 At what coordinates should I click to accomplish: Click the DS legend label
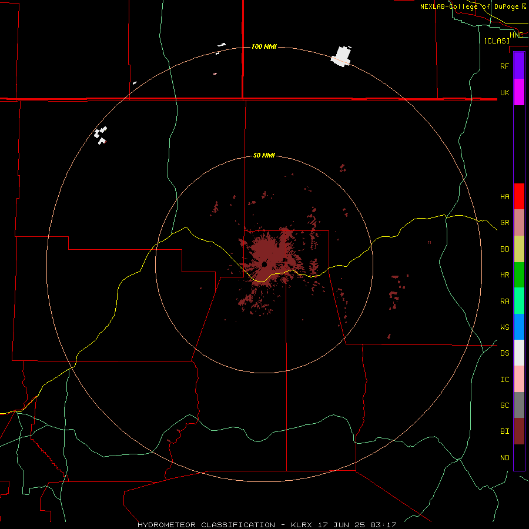pos(504,353)
